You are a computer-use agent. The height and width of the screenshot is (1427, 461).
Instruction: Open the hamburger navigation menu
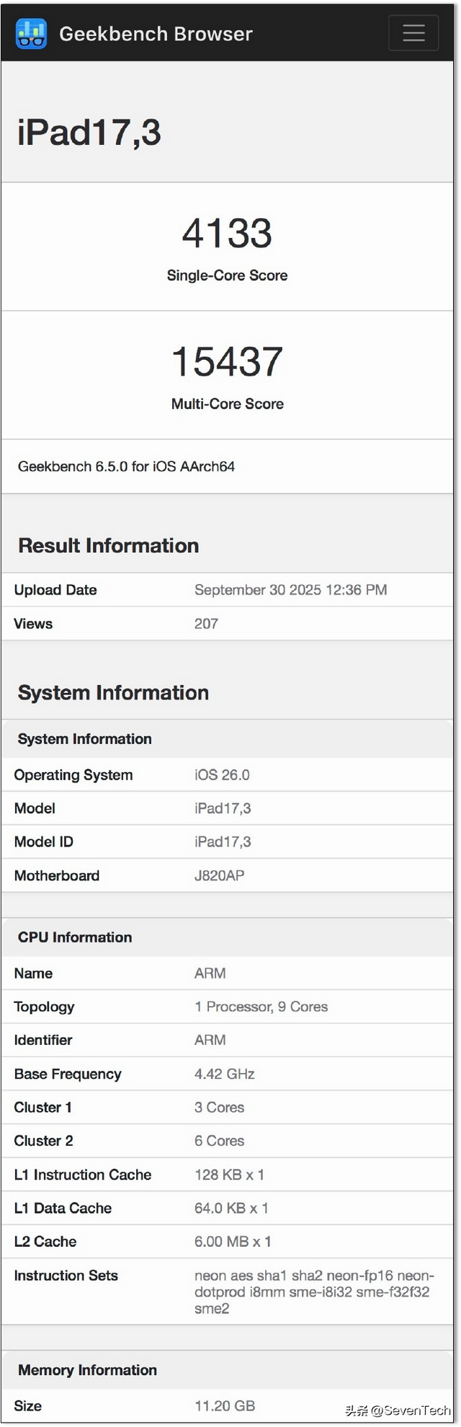(x=413, y=33)
